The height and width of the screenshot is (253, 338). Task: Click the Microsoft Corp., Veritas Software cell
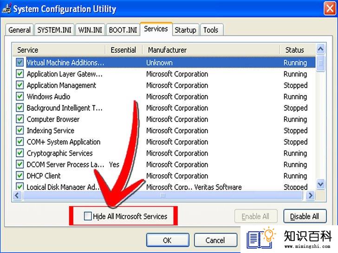pyautogui.click(x=194, y=187)
